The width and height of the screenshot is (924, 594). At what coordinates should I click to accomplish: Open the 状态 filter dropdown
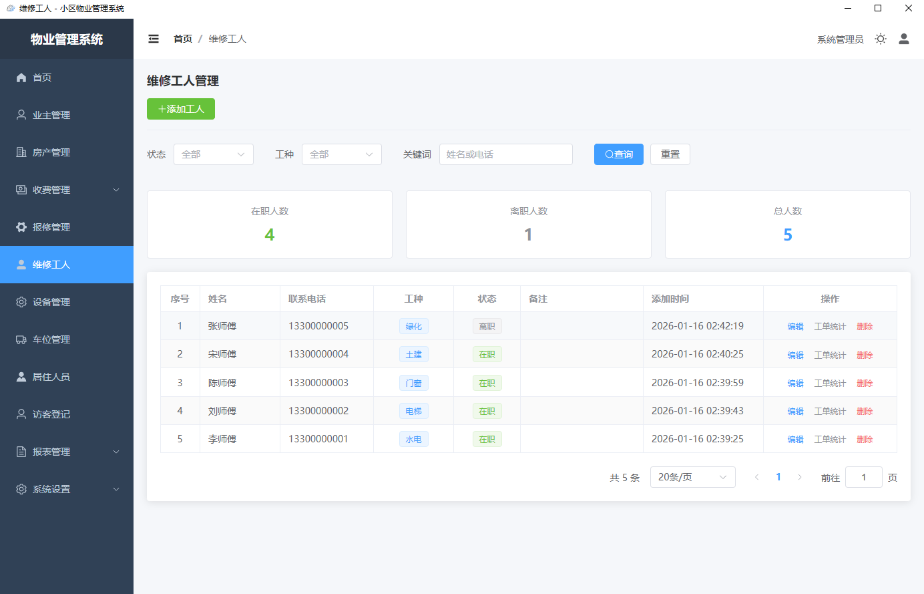coord(213,154)
